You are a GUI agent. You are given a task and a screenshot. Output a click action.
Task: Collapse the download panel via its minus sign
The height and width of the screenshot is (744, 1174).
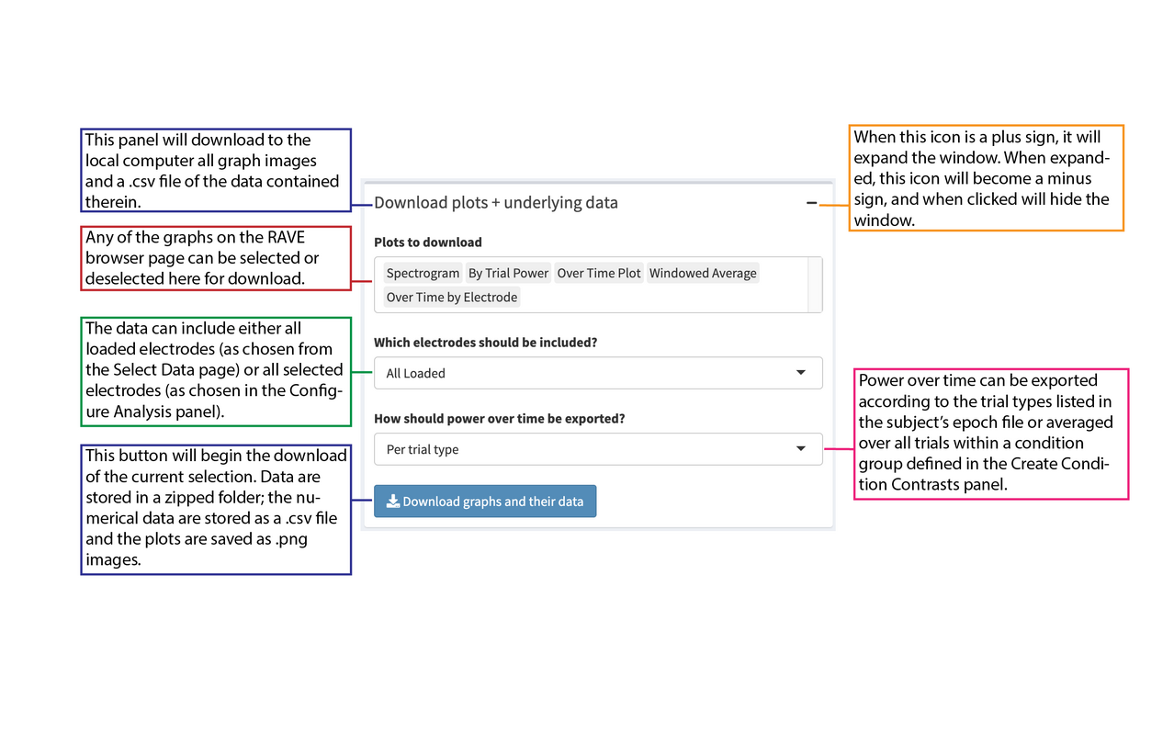pyautogui.click(x=812, y=202)
